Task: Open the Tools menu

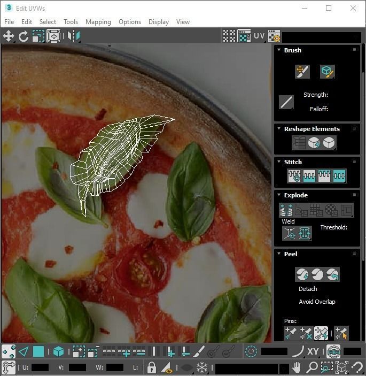Action: (x=71, y=22)
